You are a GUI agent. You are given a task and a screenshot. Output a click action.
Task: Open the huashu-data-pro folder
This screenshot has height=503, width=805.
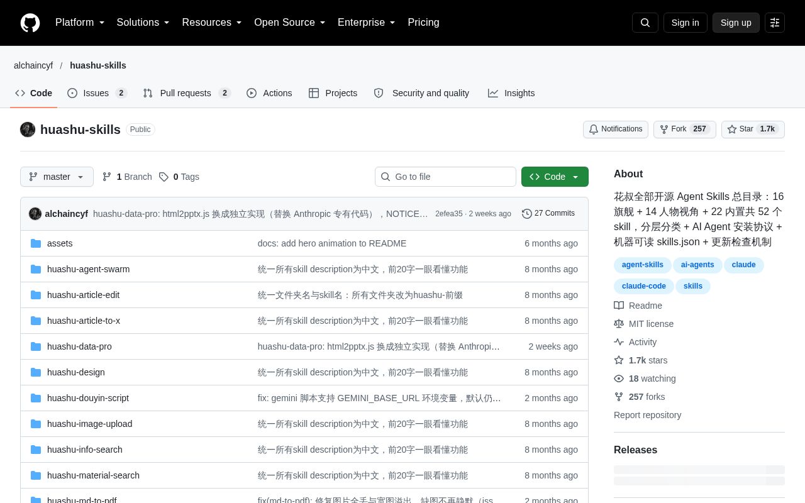tap(79, 346)
